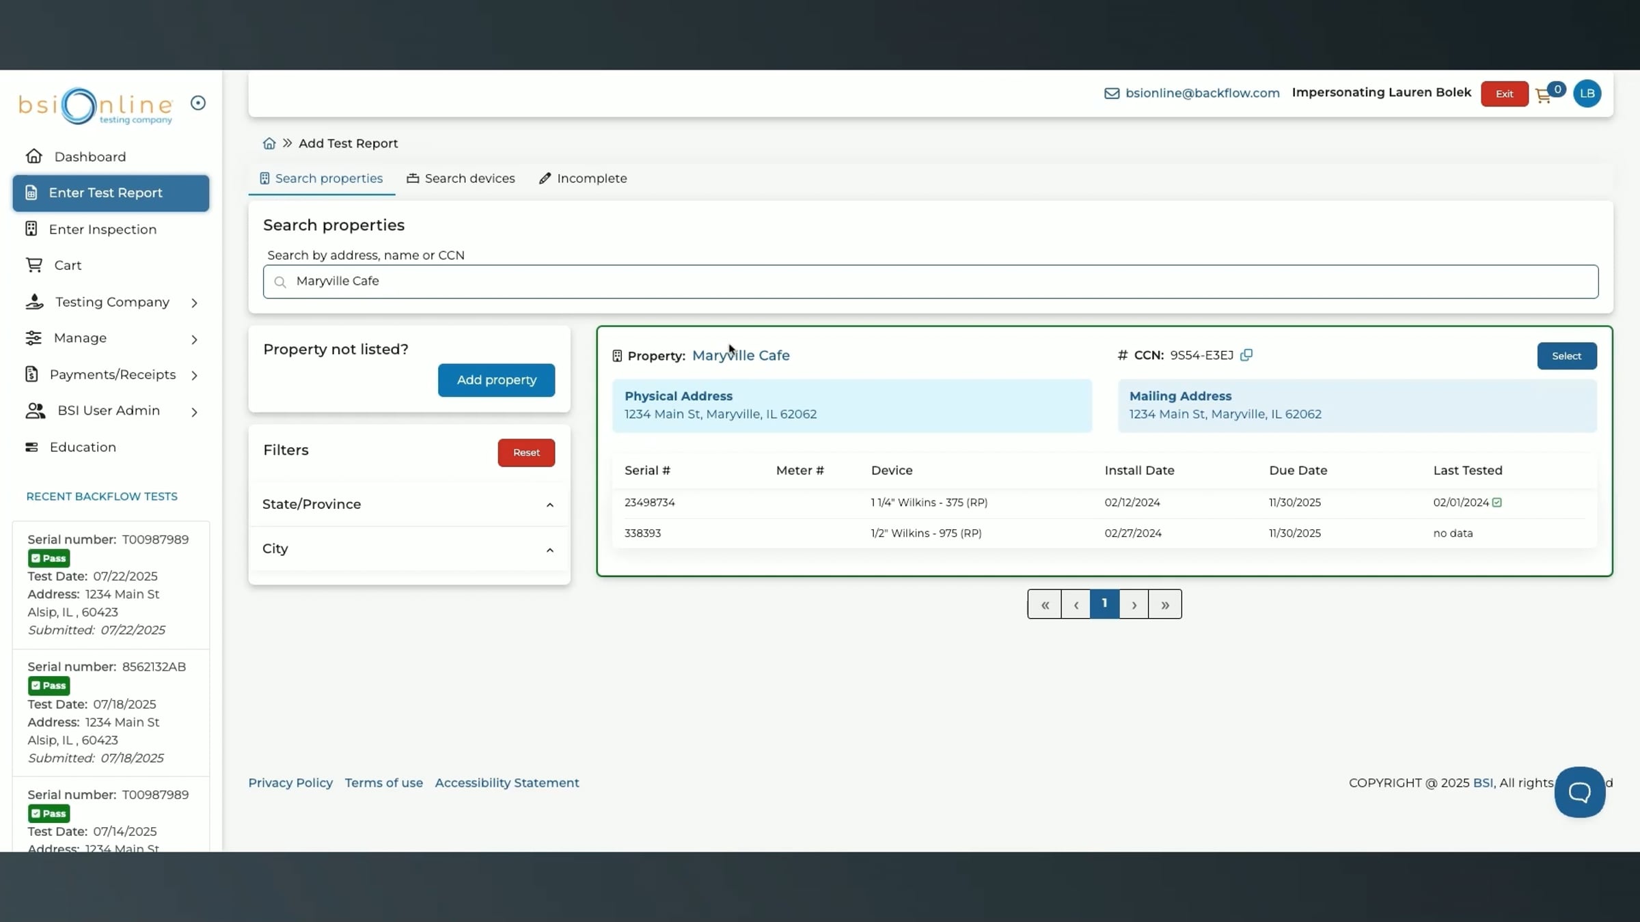This screenshot has height=922, width=1640.
Task: Exit impersonation with red Exit button
Action: point(1504,94)
